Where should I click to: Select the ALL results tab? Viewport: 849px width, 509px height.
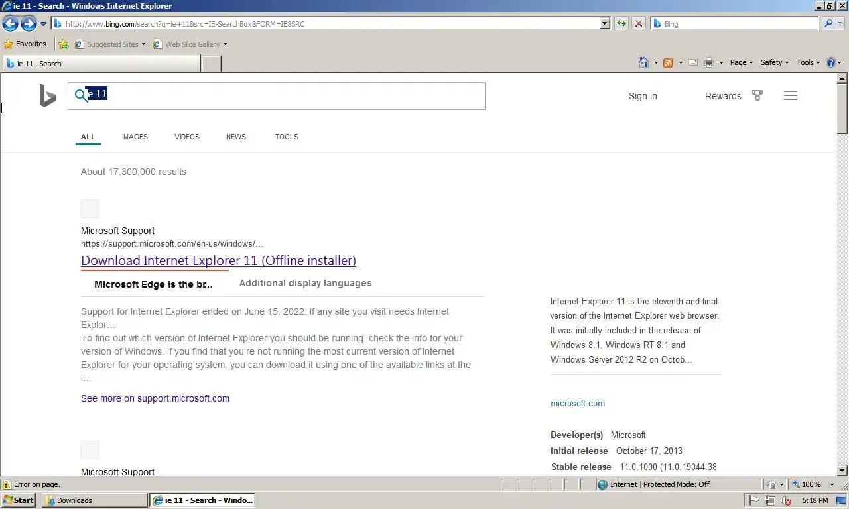[88, 137]
